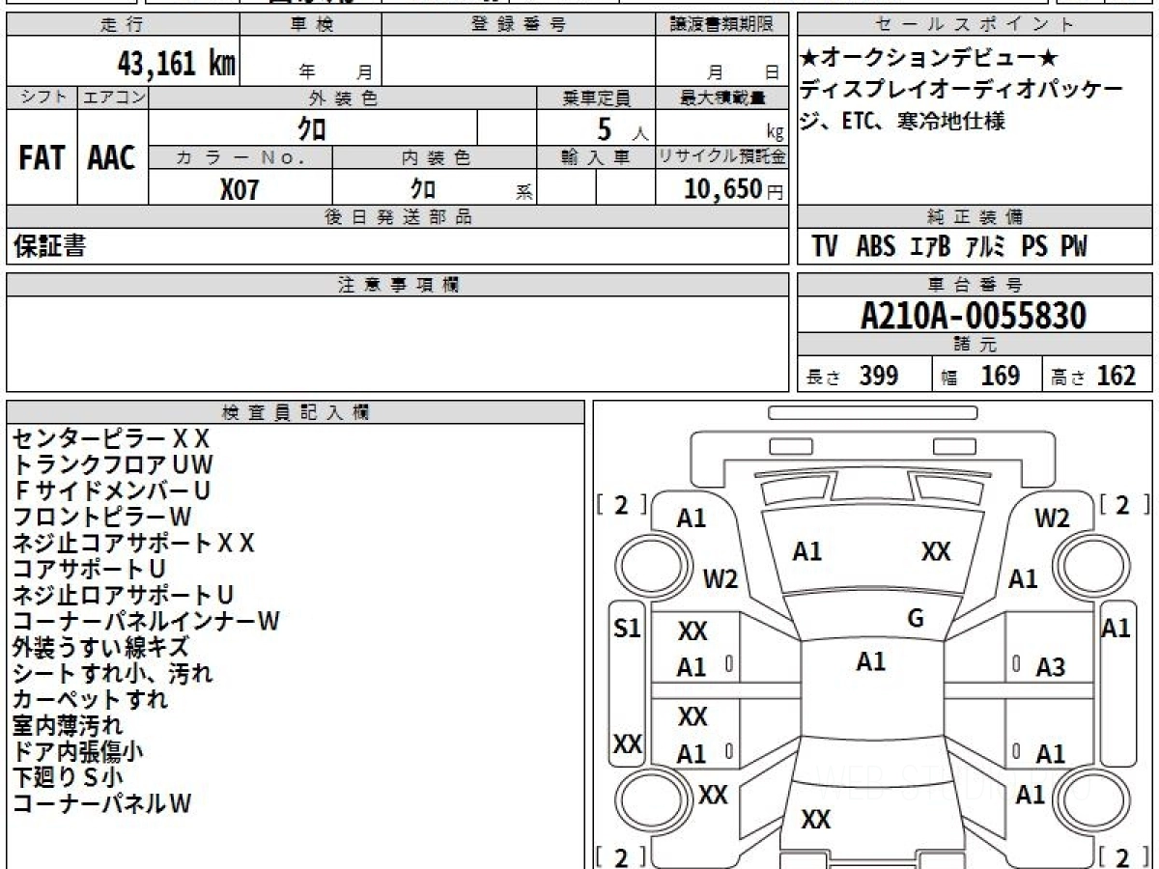
Task: Click the AAC air conditioner value
Action: [x=112, y=157]
